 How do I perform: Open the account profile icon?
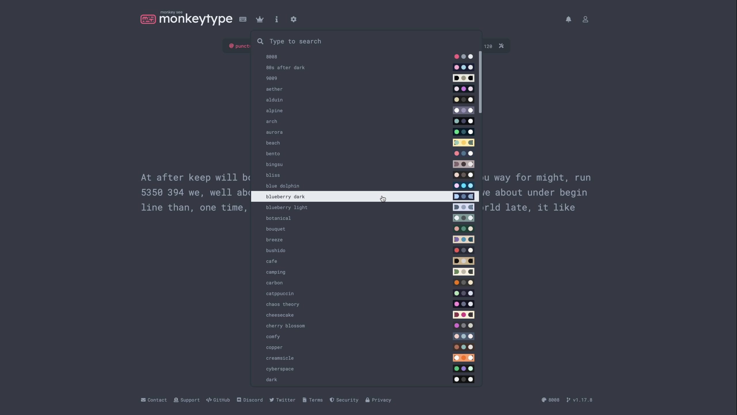point(585,19)
